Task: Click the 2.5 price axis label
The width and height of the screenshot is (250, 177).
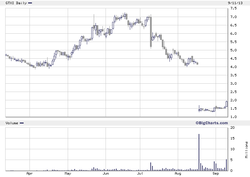Action: pyautogui.click(x=233, y=92)
